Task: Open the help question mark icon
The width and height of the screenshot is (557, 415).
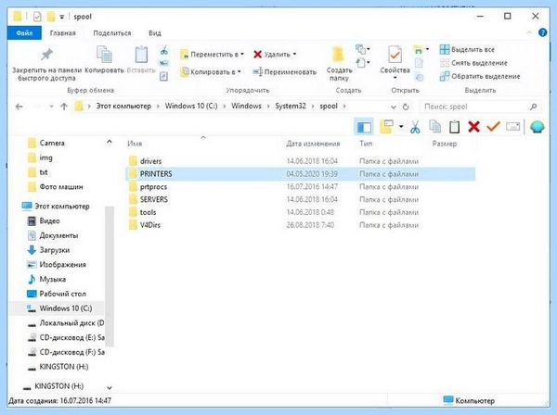Action: coord(542,32)
